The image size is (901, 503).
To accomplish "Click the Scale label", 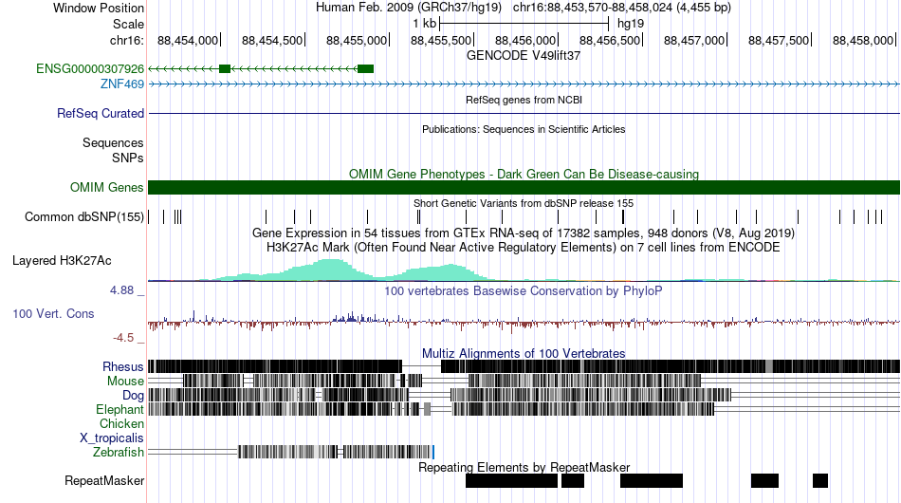I will point(128,24).
